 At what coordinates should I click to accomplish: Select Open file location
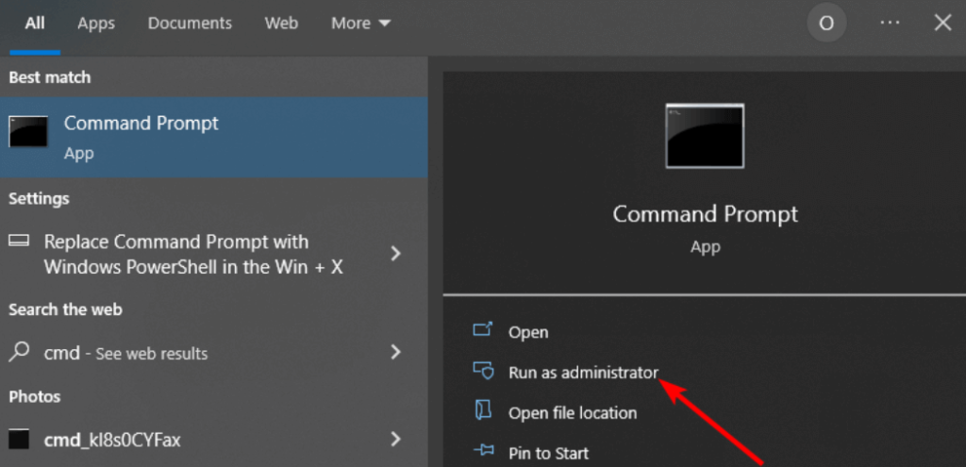click(572, 412)
